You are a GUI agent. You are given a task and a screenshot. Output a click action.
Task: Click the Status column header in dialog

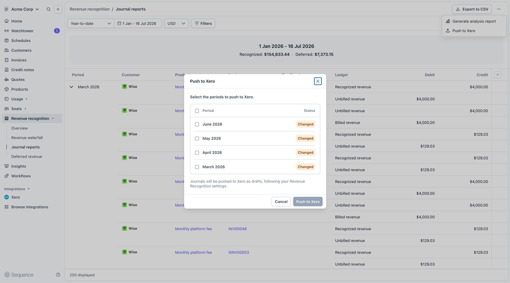(309, 111)
